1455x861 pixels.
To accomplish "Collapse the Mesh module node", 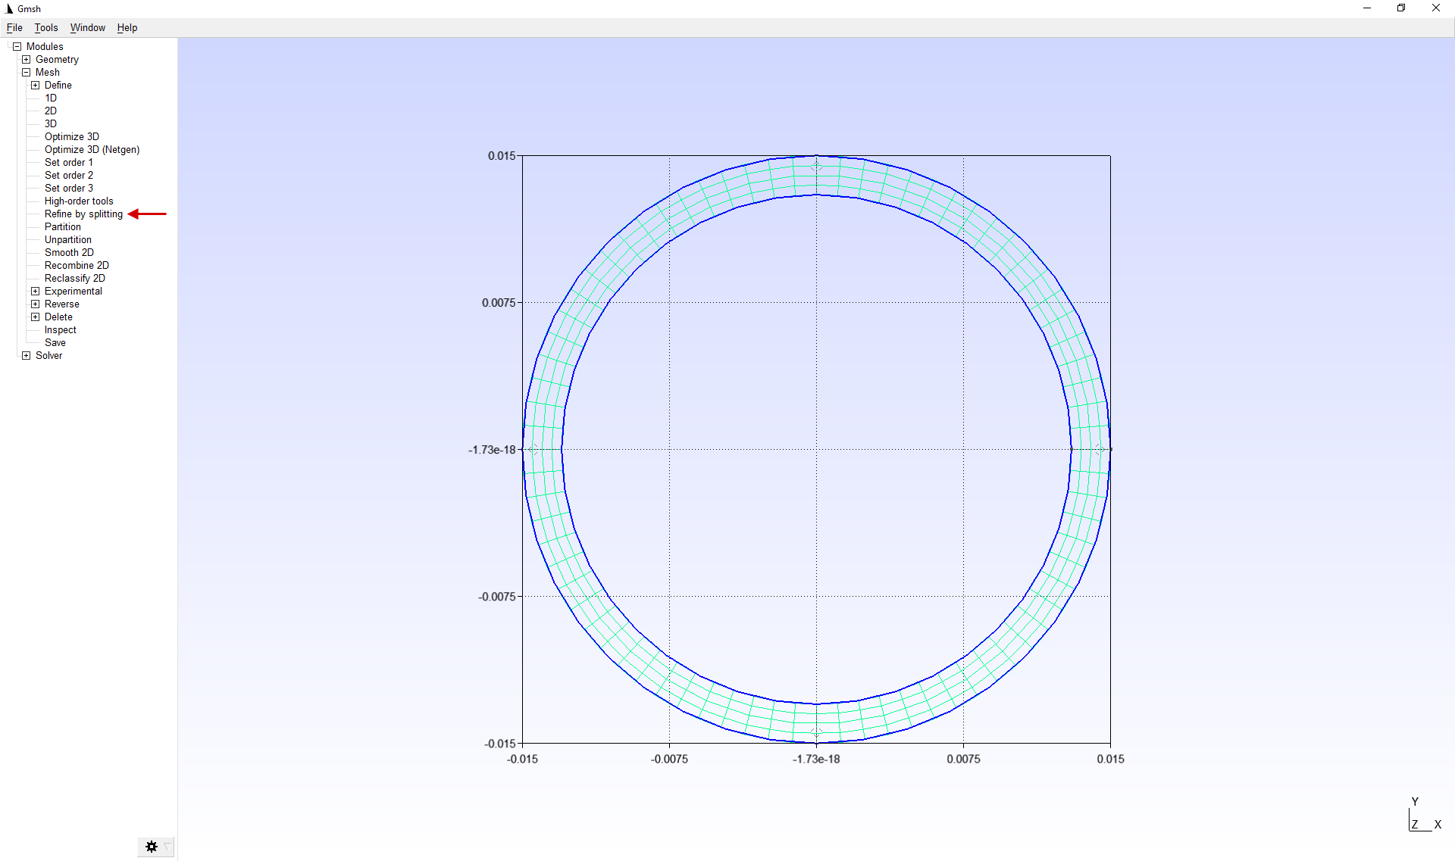I will pos(27,72).
